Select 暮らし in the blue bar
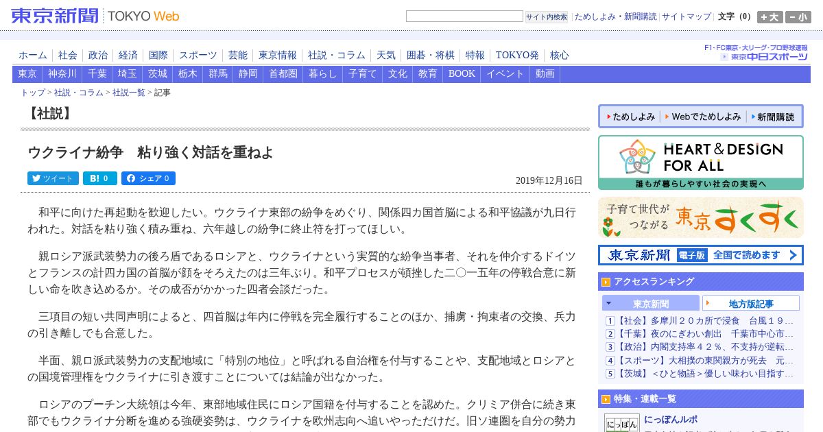Image resolution: width=823 pixels, height=432 pixels. (323, 74)
